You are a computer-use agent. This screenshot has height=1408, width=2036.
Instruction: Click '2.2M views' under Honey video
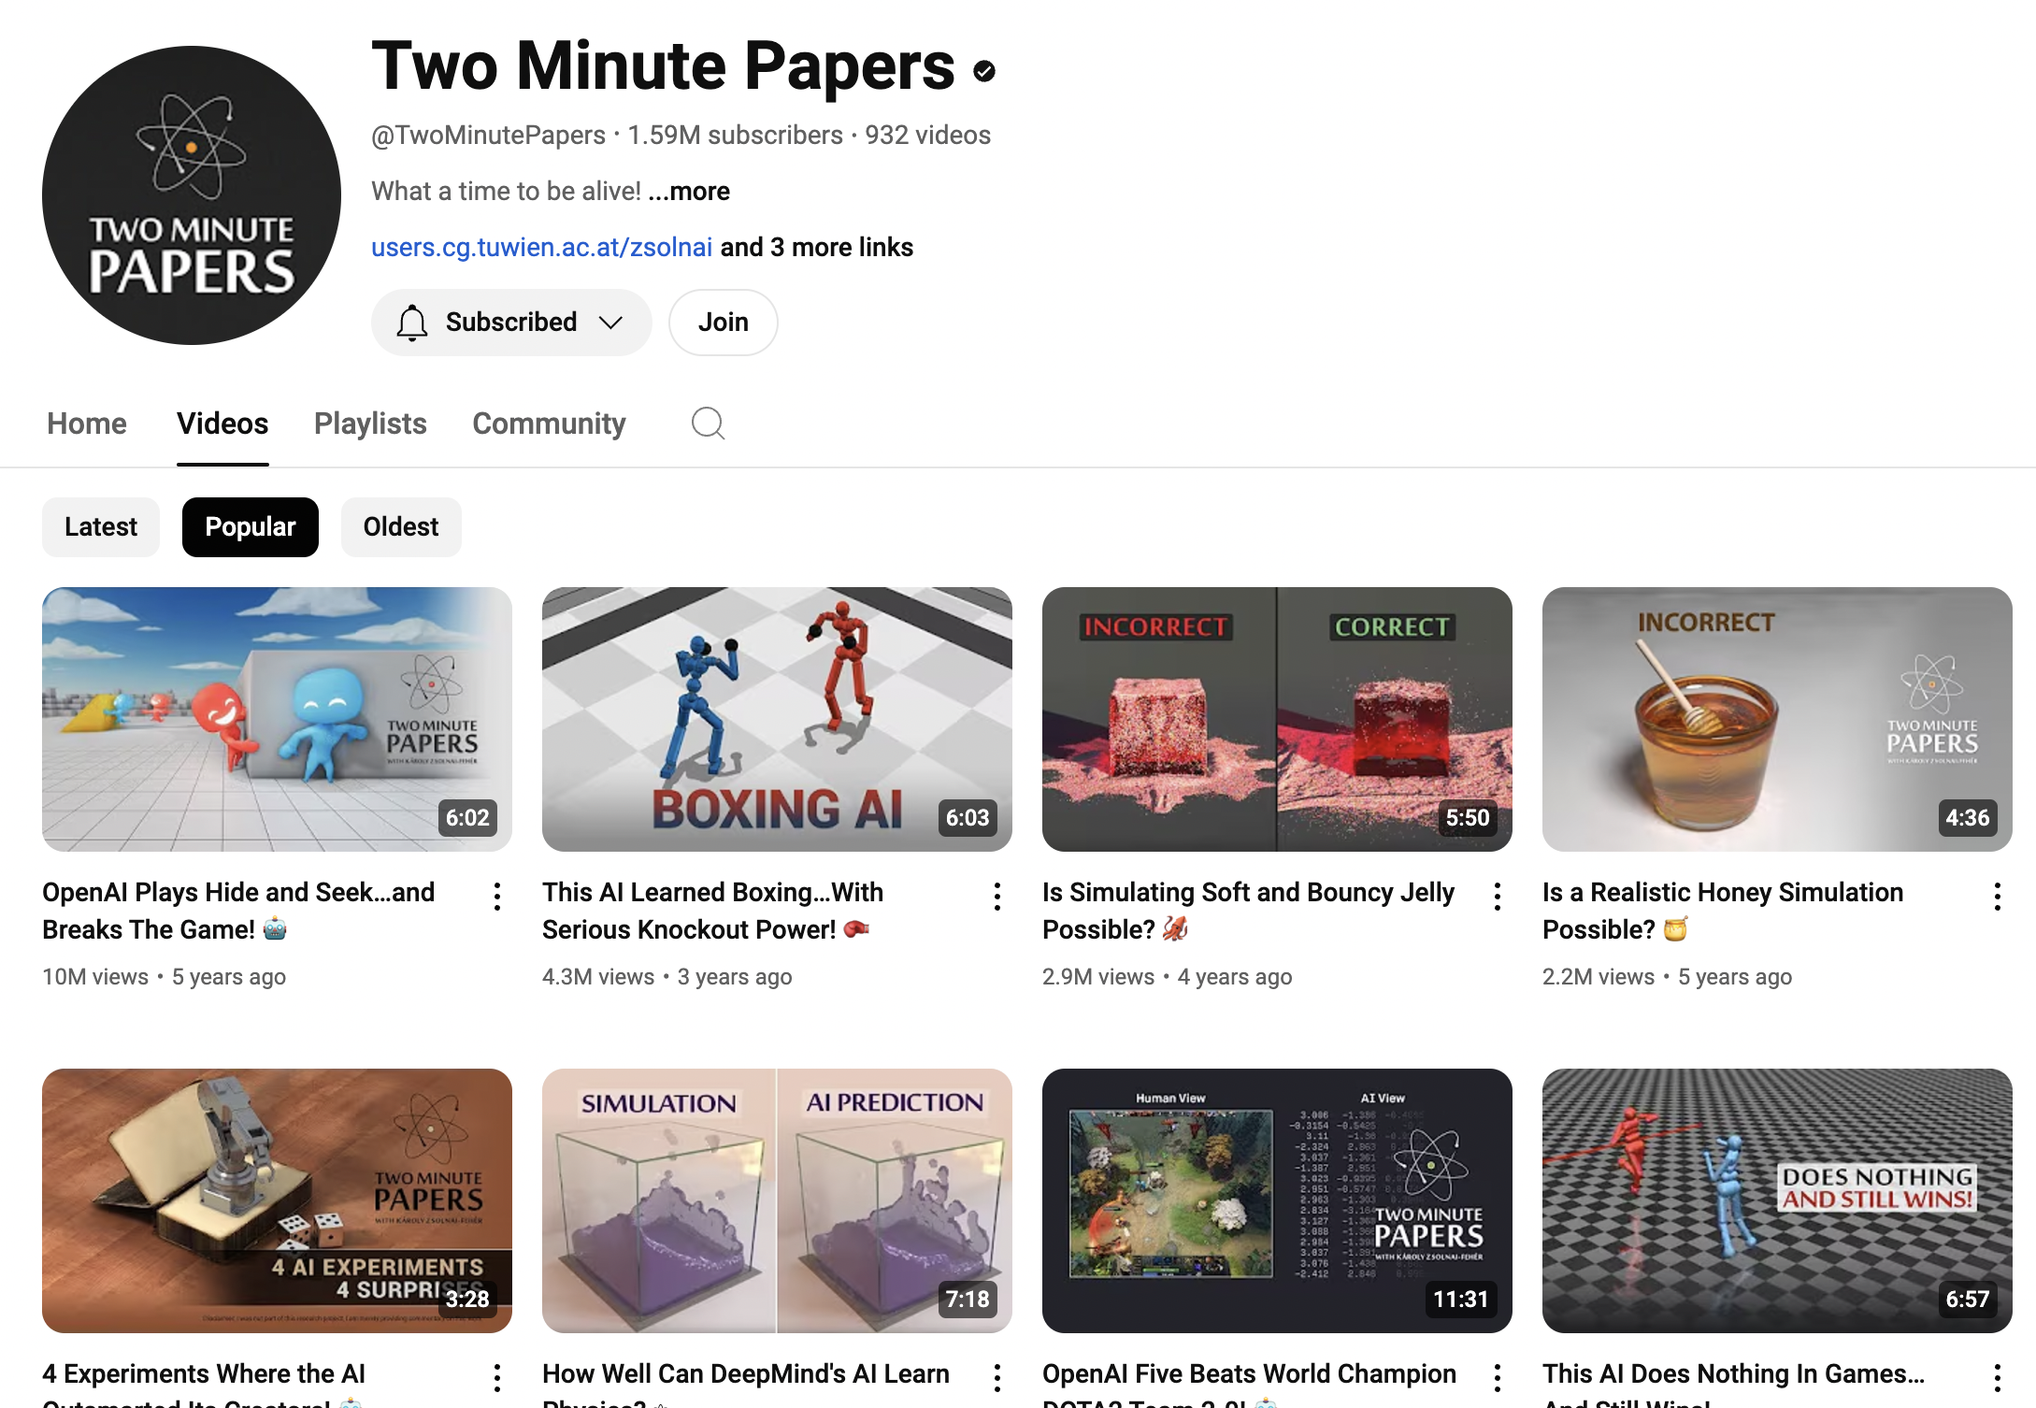click(x=1599, y=977)
